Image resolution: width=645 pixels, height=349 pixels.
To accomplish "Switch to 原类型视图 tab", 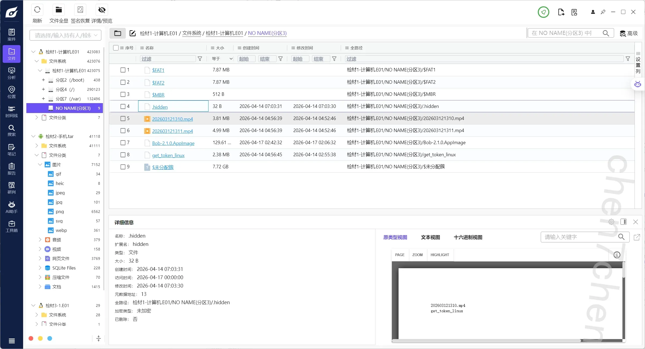I will [x=395, y=237].
